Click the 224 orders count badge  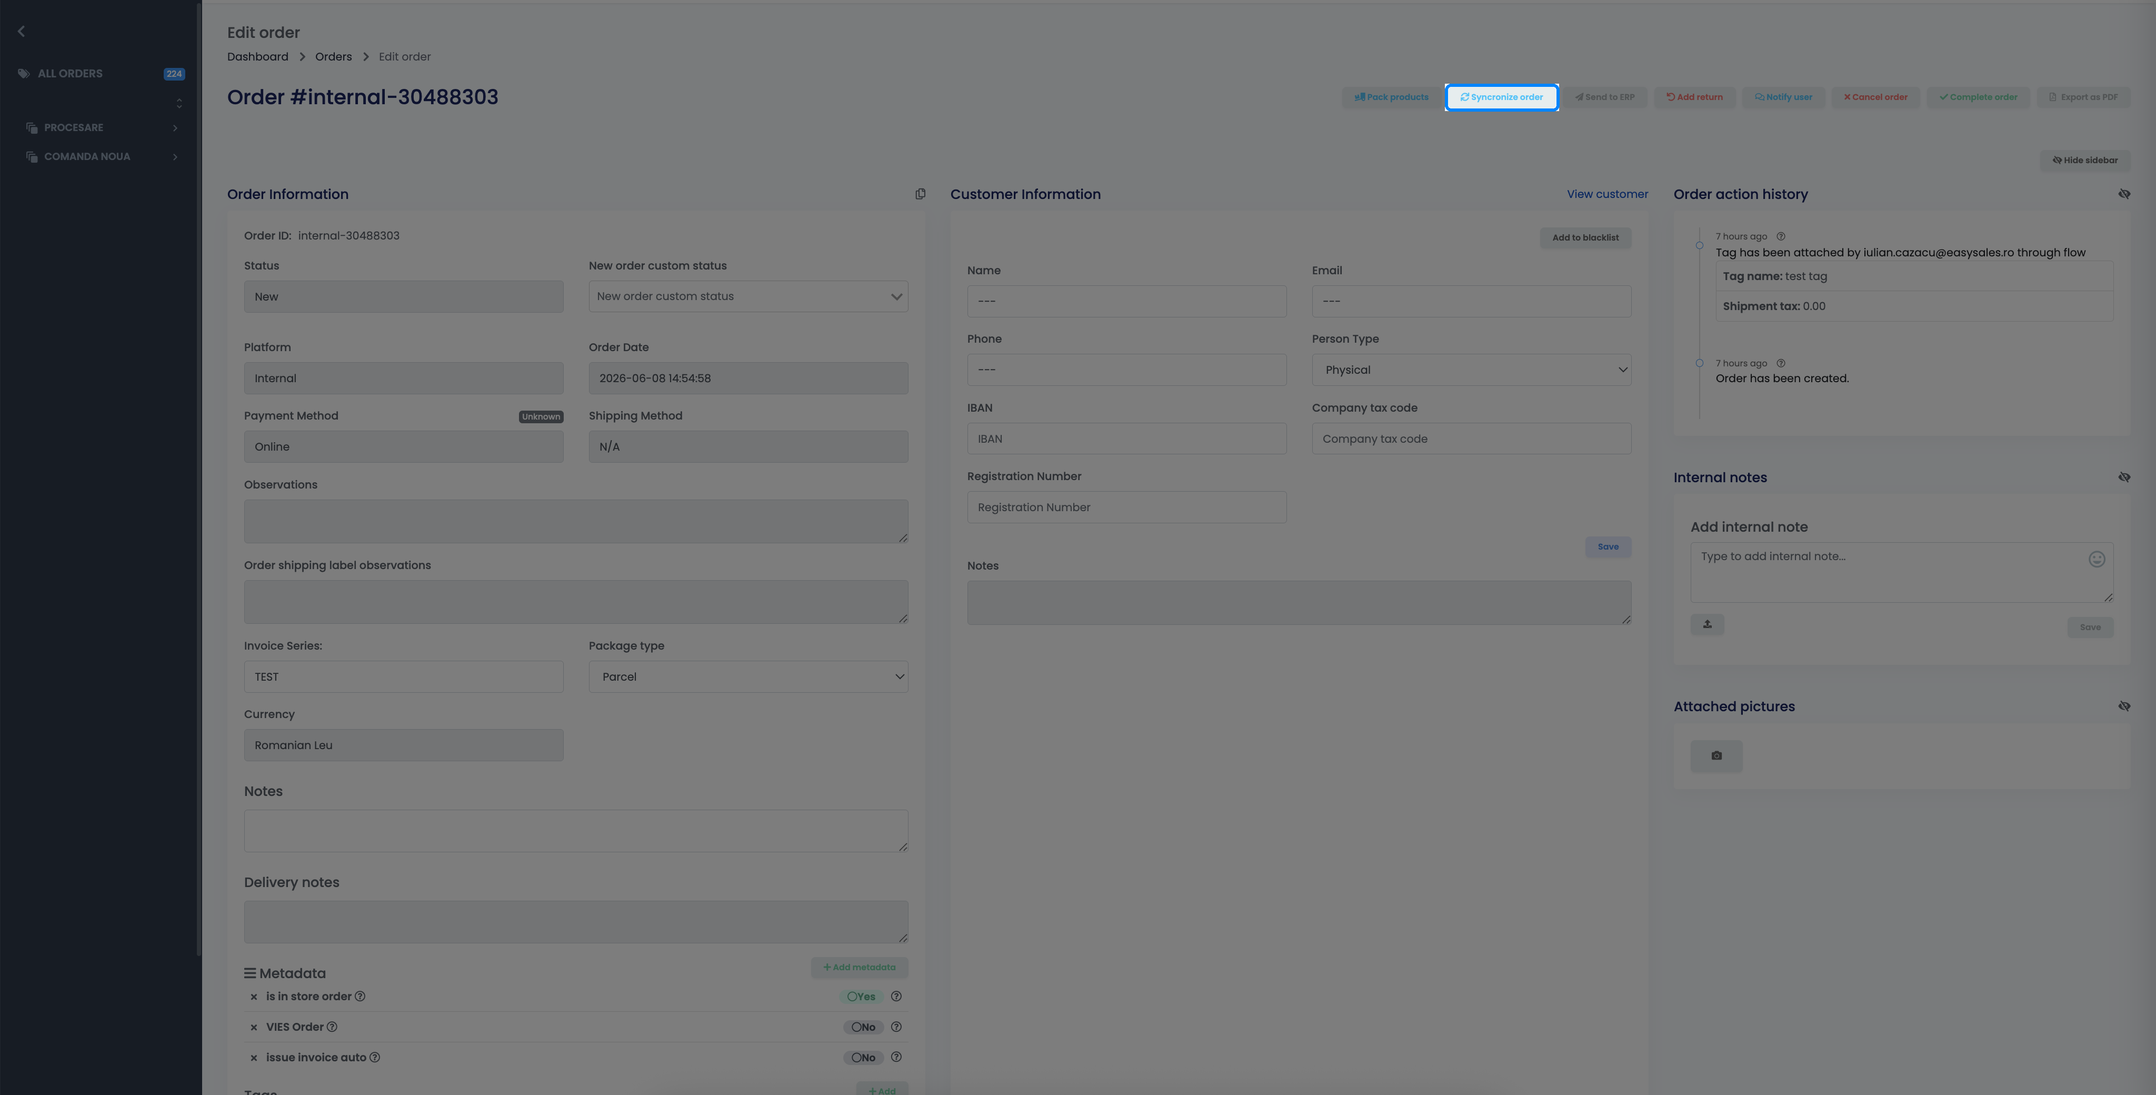tap(174, 74)
